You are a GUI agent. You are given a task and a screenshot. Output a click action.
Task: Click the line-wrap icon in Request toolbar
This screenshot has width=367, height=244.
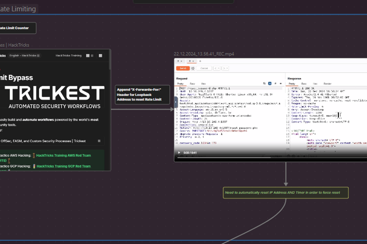pyautogui.click(x=275, y=83)
